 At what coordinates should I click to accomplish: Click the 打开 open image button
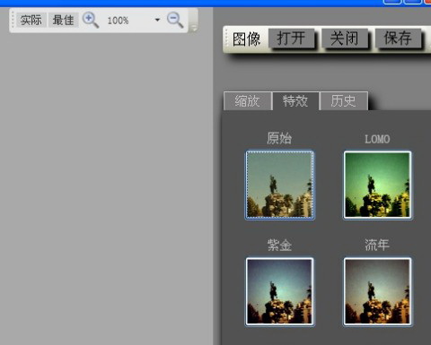click(x=291, y=39)
